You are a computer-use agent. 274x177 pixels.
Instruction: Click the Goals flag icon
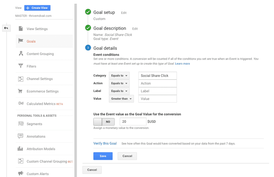20,41
